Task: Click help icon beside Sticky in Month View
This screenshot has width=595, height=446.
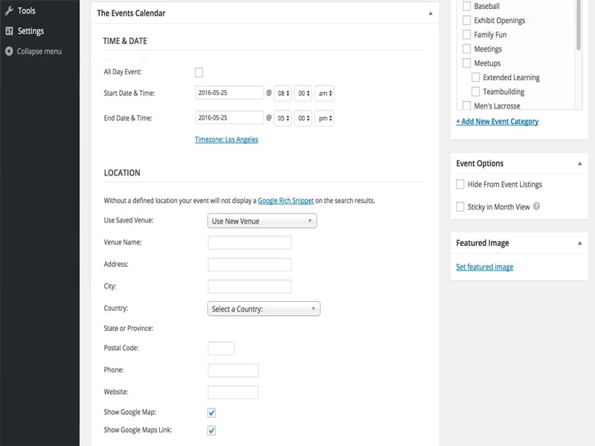Action: [x=536, y=207]
